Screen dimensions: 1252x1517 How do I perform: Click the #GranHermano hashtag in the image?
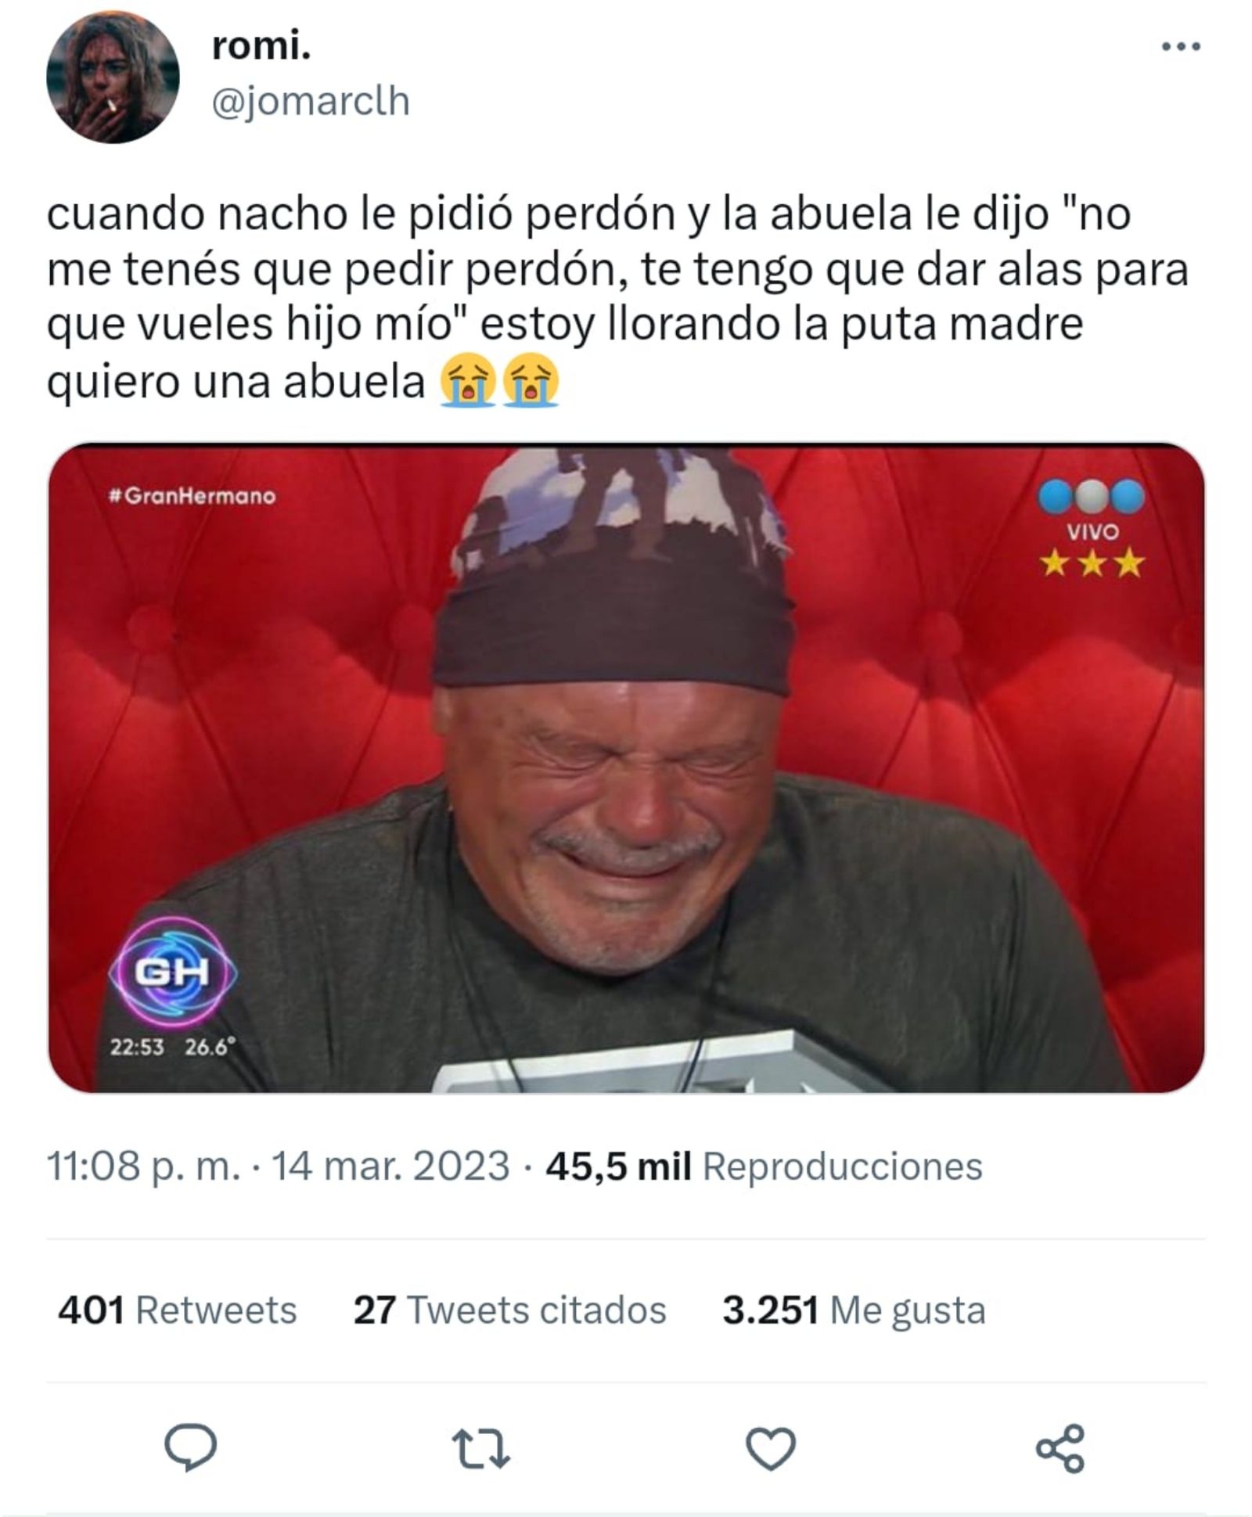pos(192,496)
